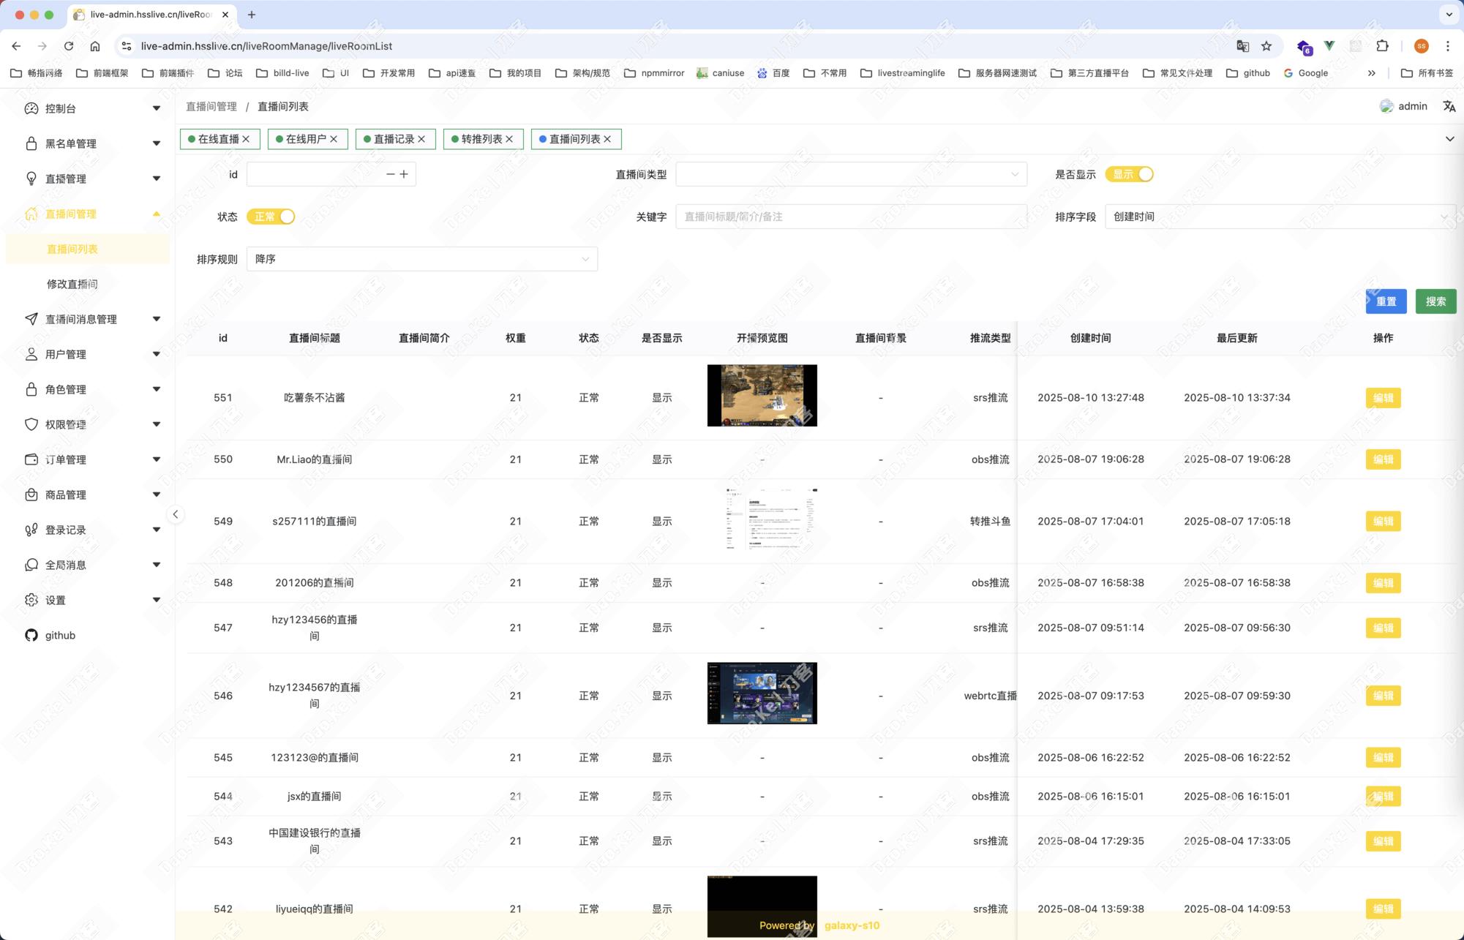The width and height of the screenshot is (1464, 940).
Task: Click the browser bookmark star icon
Action: tap(1266, 46)
